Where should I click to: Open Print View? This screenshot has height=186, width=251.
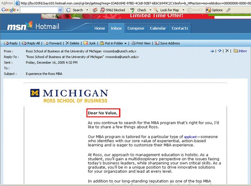click(141, 43)
